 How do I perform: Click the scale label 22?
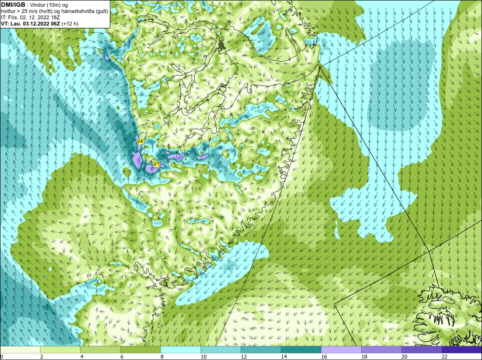444,357
